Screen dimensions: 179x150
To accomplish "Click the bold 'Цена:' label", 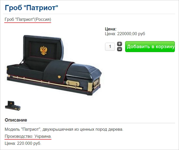I will pos(111,29).
